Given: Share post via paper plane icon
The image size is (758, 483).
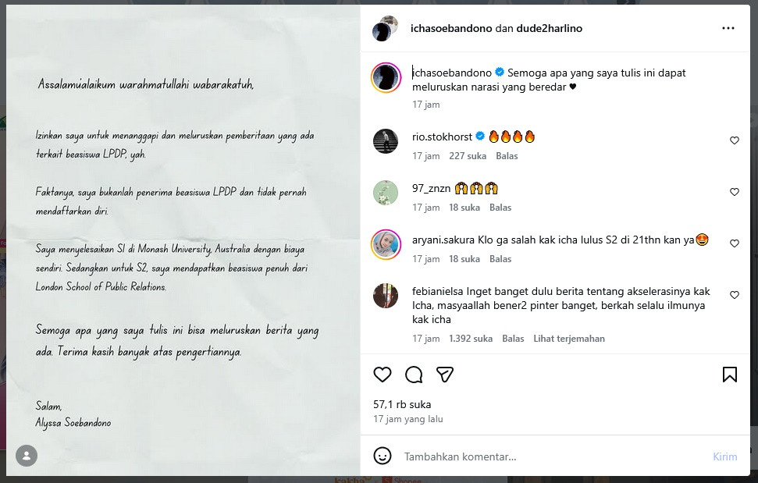Looking at the screenshot, I should [445, 375].
